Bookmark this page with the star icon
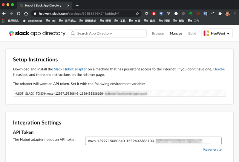The width and height of the screenshot is (239, 162). click(137, 14)
